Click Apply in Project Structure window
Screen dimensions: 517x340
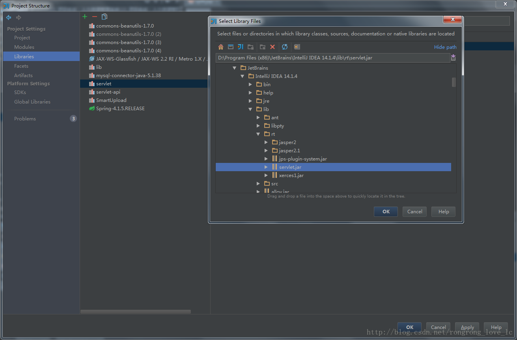point(467,327)
